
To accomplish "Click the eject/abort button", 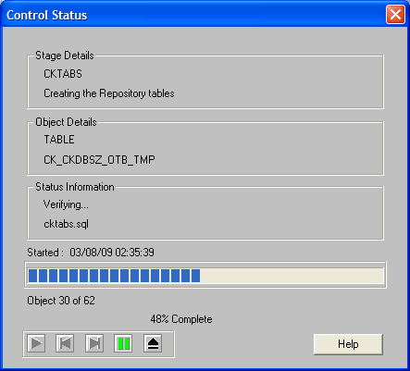I will (x=153, y=343).
